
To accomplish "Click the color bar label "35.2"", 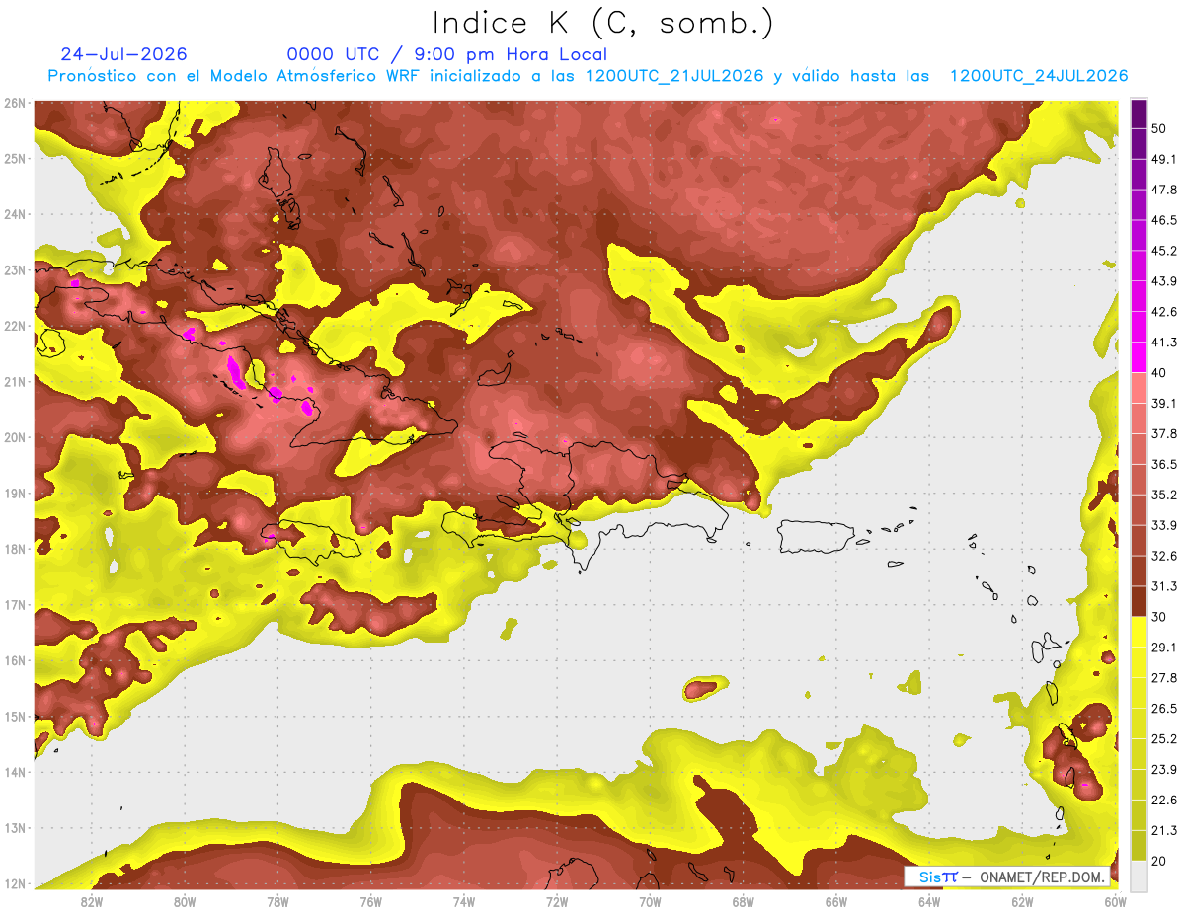I will [x=1164, y=495].
